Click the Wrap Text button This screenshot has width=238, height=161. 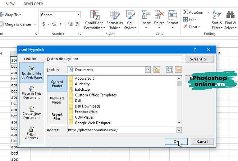10,15
